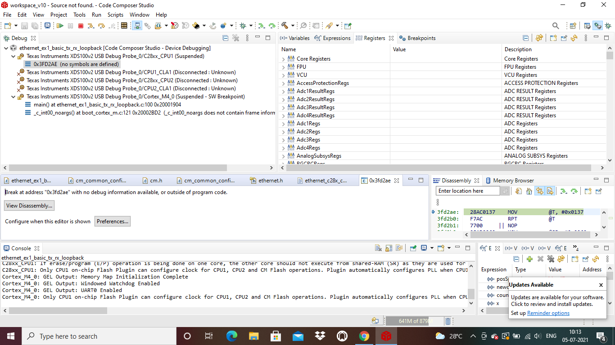Open the Registers view three-dot menu

586,38
